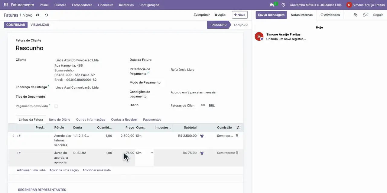The image size is (387, 193).
Task: Click the VISUALIZAR button
Action: point(40,25)
